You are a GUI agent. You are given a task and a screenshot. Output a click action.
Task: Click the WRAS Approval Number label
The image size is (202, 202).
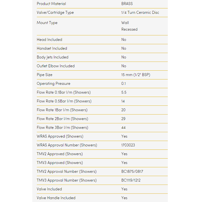coord(67,145)
